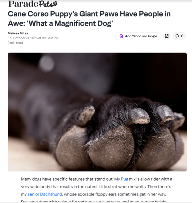Click the Pets script logo text
Screen dimensions: 192x203
coord(48,4)
